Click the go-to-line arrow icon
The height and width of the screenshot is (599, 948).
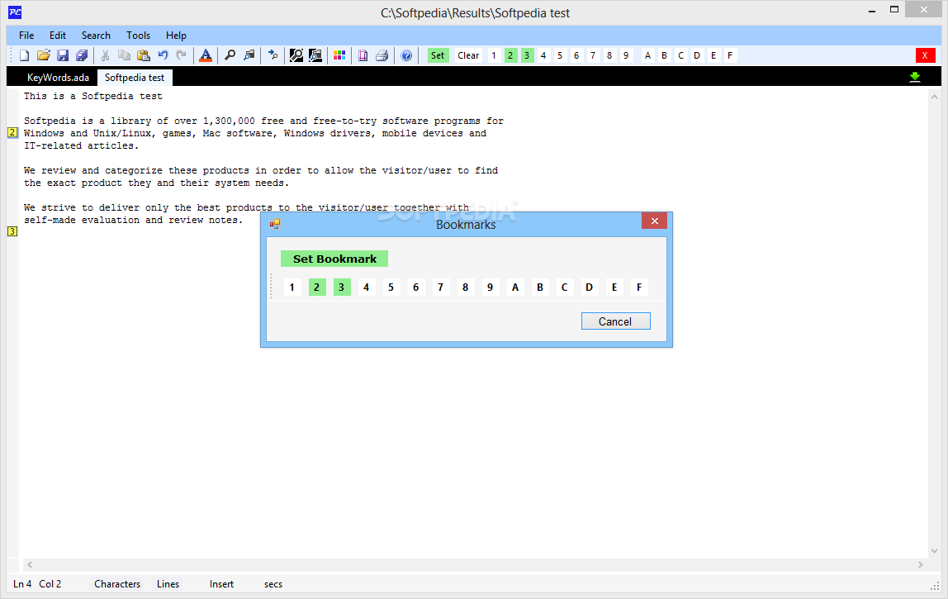273,55
